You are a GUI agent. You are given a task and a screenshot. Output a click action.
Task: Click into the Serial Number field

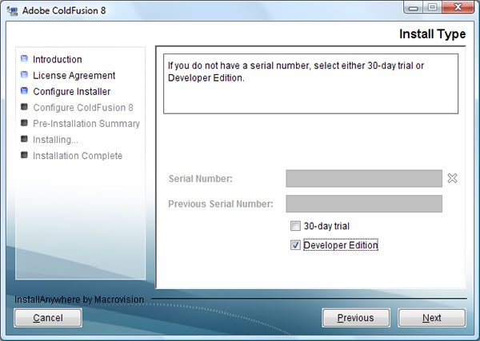364,178
